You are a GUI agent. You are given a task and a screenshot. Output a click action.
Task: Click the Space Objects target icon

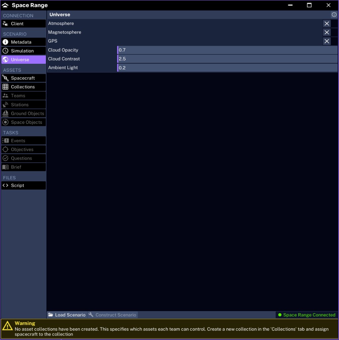point(5,122)
